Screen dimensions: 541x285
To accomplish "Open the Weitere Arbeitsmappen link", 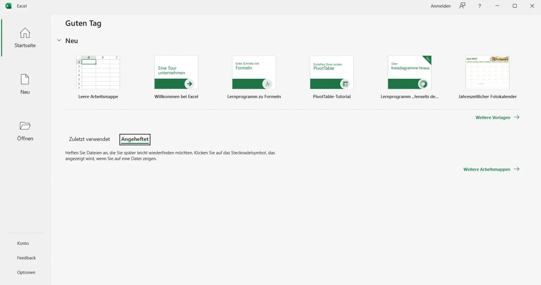I will pyautogui.click(x=487, y=169).
